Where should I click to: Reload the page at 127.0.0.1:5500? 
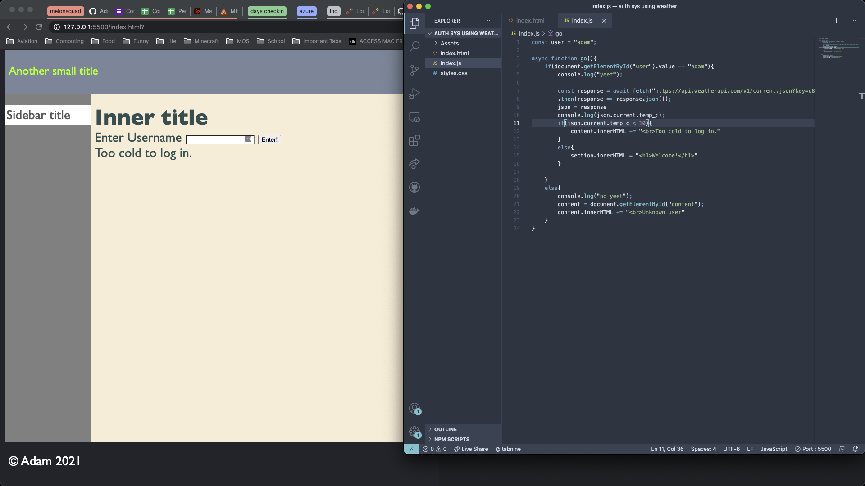point(39,27)
